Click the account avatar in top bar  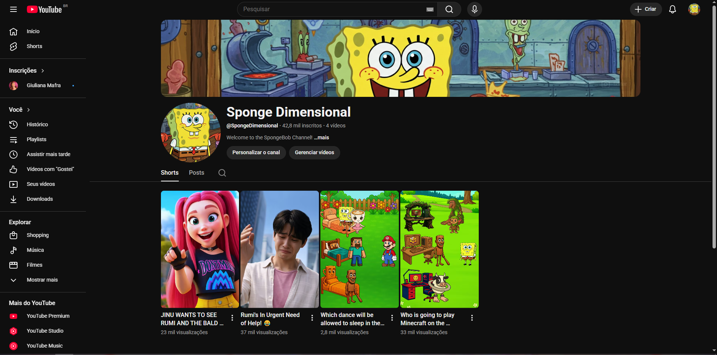click(694, 9)
